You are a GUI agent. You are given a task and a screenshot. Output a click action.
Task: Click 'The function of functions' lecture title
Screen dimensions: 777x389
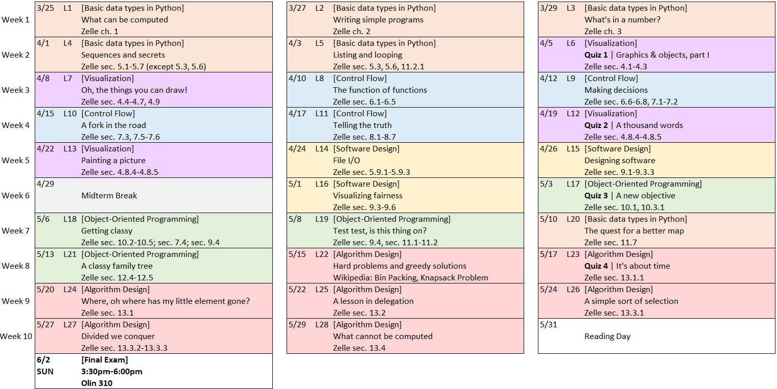(380, 90)
